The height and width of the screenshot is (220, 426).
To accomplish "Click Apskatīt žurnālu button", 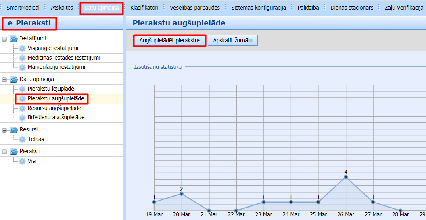I will (233, 40).
